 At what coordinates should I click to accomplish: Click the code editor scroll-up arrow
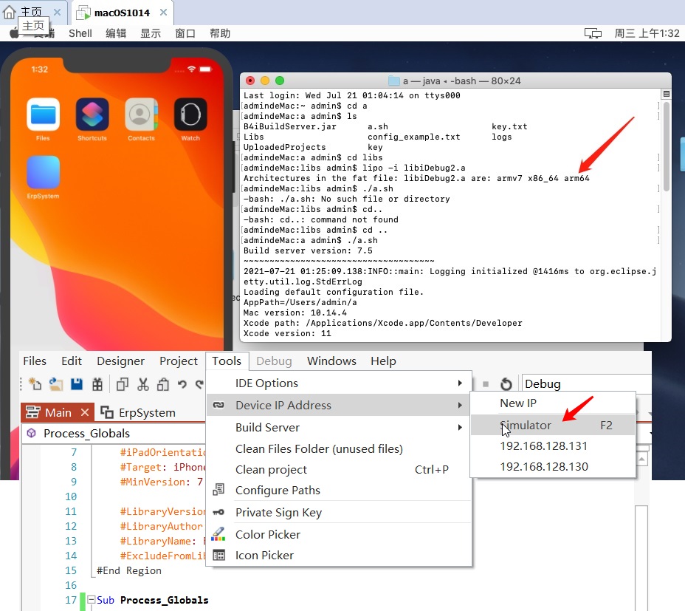pos(641,459)
